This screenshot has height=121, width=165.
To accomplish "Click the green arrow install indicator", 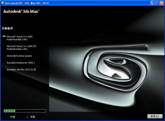I will 4,36.
